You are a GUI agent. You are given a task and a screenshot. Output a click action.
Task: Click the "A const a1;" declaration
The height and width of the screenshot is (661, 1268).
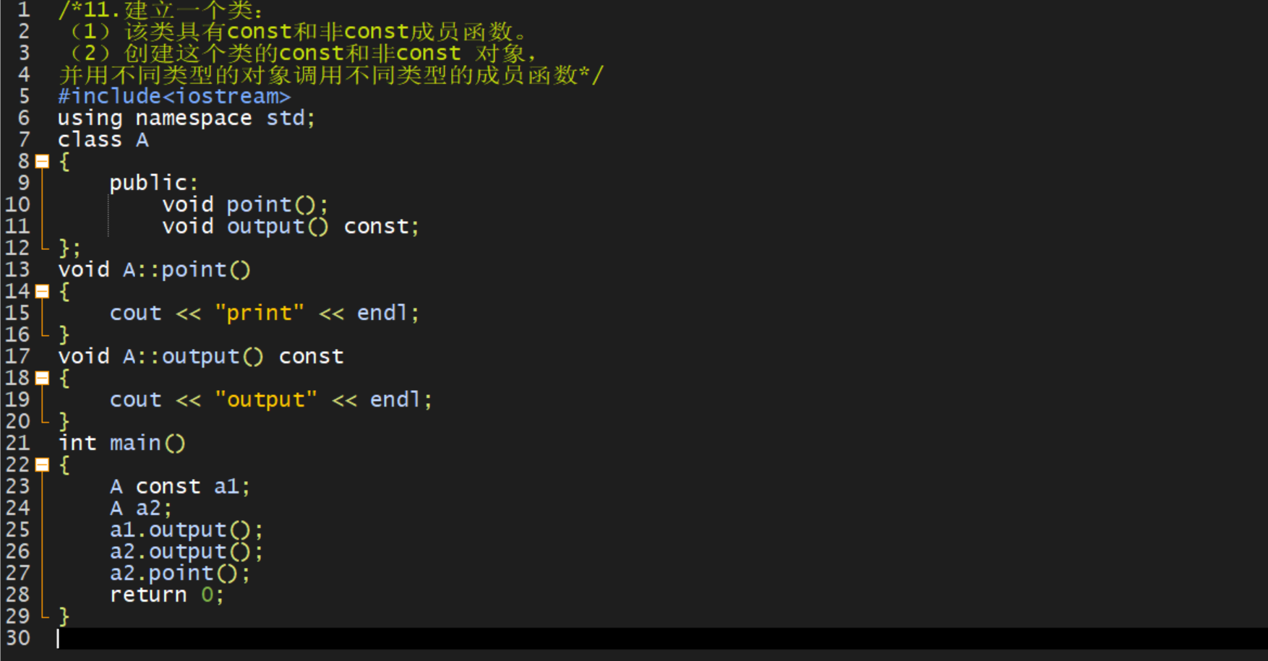(179, 487)
